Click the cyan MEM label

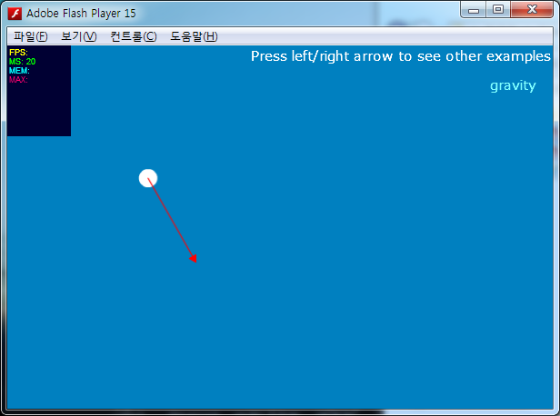click(x=19, y=71)
